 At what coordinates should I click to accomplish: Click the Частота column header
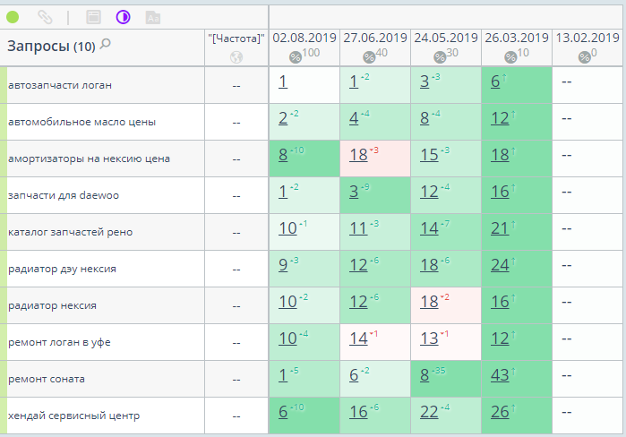[x=236, y=39]
